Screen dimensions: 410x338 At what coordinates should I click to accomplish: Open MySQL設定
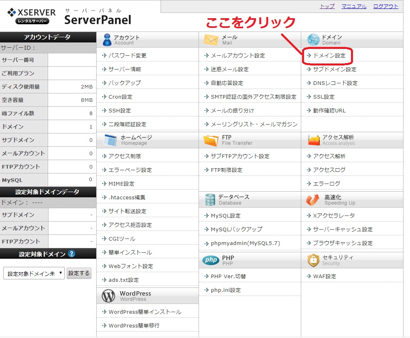pos(226,215)
